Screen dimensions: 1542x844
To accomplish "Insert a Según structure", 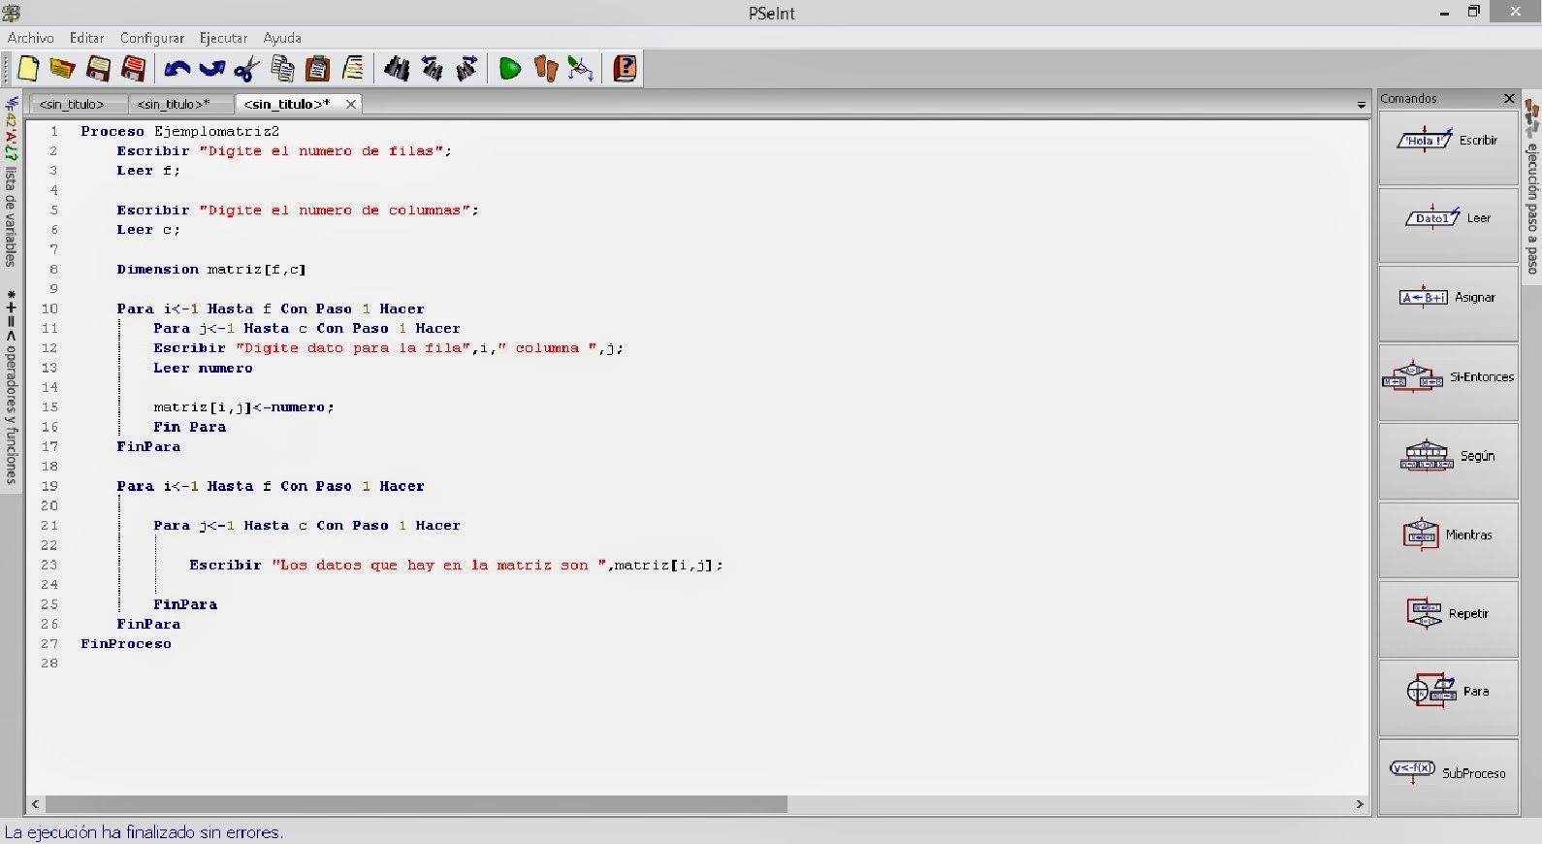I will click(x=1448, y=462).
